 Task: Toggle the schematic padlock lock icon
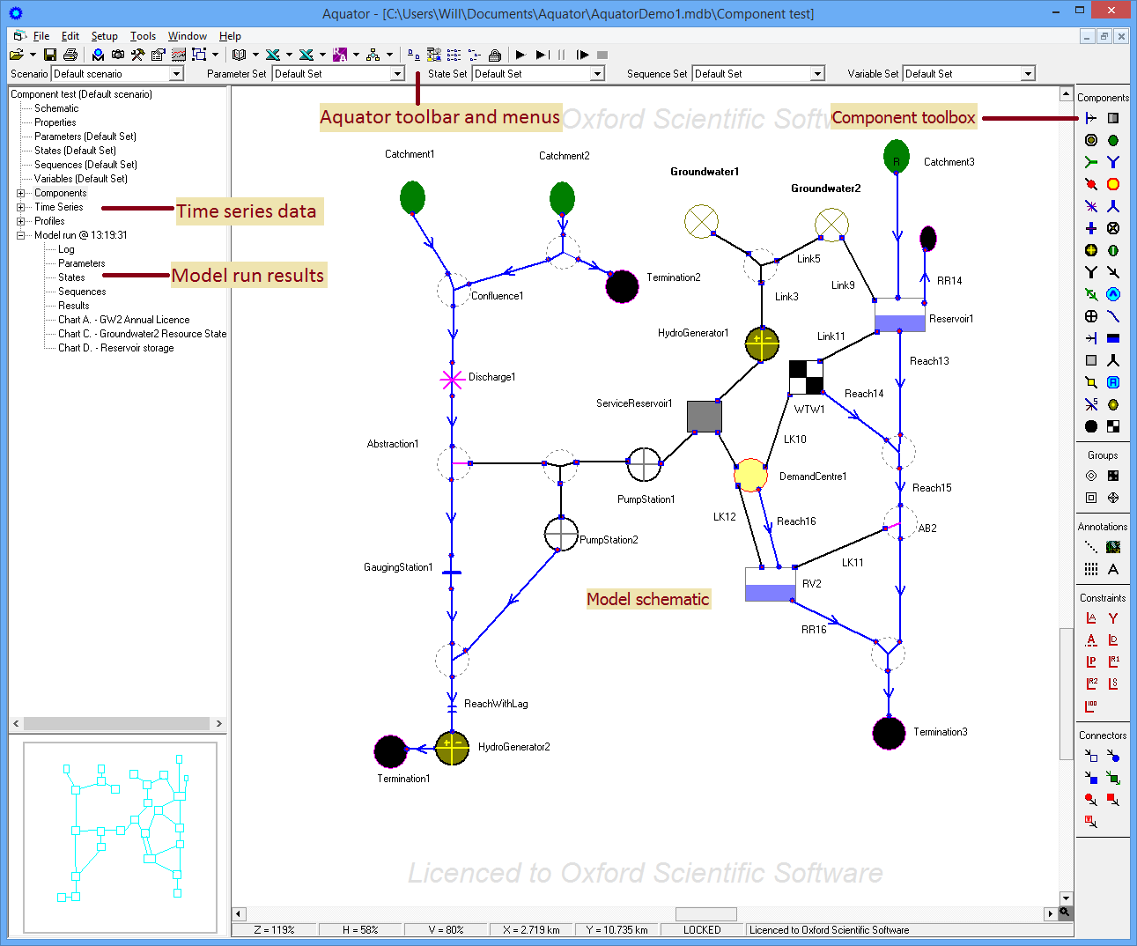(495, 55)
